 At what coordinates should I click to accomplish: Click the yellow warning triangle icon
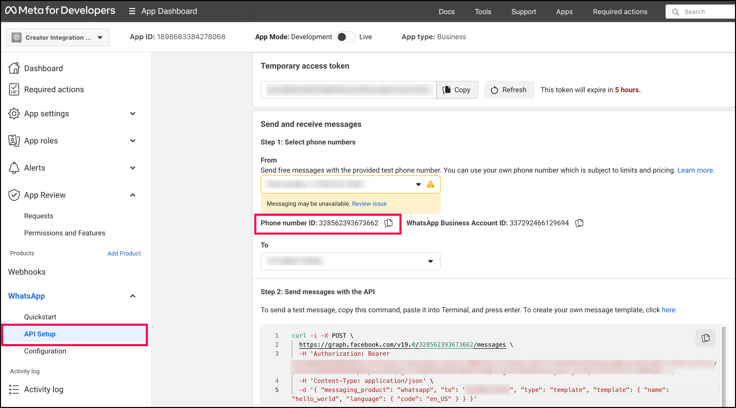(x=430, y=184)
